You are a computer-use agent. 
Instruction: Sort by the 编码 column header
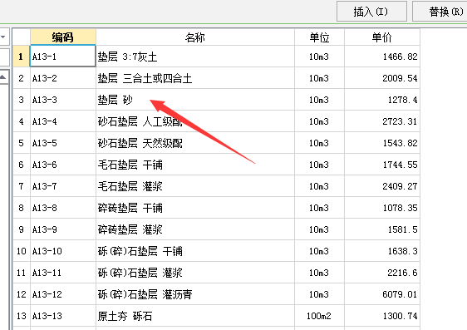coord(63,37)
